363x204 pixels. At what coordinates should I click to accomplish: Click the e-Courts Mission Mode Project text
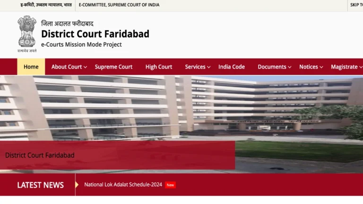(81, 44)
